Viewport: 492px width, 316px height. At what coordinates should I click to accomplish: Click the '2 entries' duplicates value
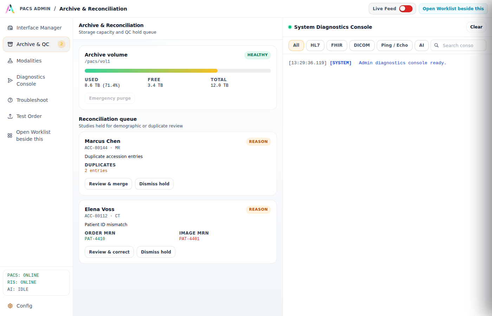pyautogui.click(x=96, y=171)
